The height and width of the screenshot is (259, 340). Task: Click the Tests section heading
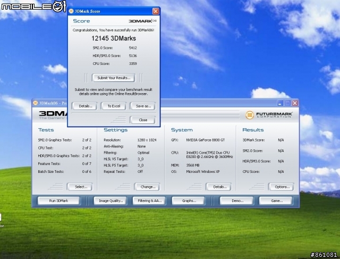46,130
